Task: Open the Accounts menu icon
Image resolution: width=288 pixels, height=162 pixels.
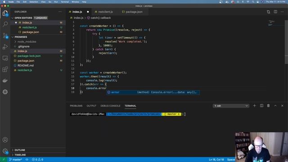Action: [5, 140]
